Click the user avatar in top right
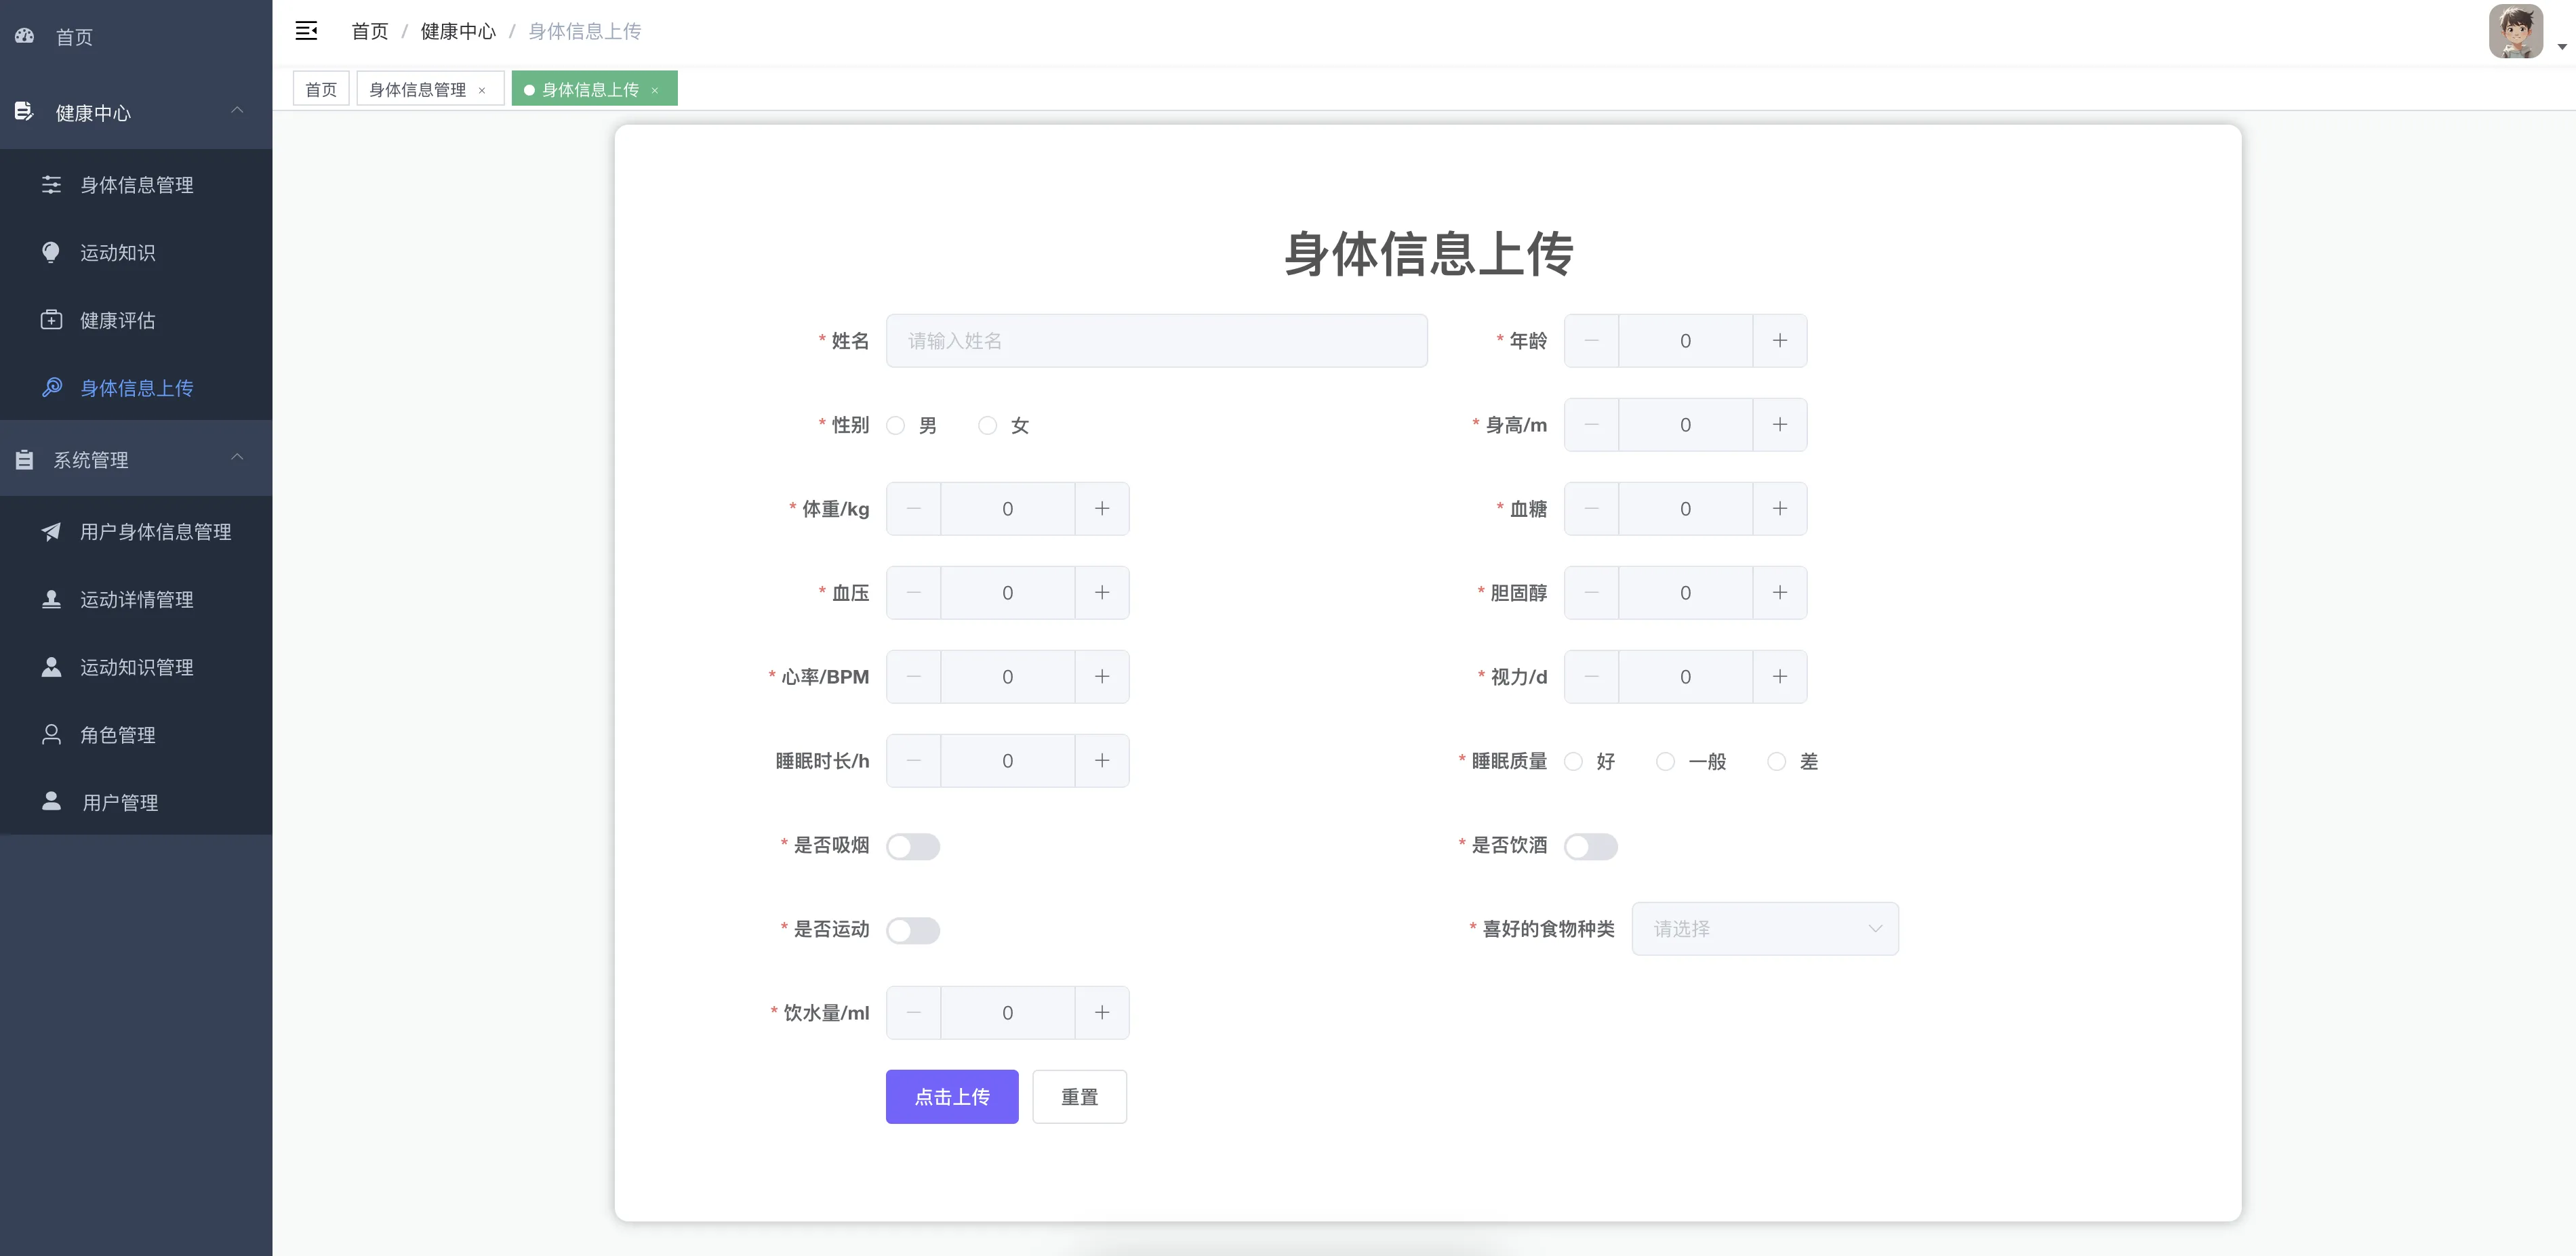2576x1256 pixels. click(2515, 31)
